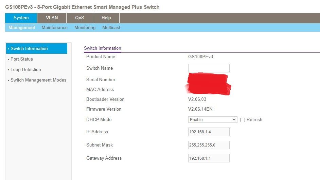The image size is (320, 180).
Task: Click the Switch Information section heading
Action: tap(102, 48)
